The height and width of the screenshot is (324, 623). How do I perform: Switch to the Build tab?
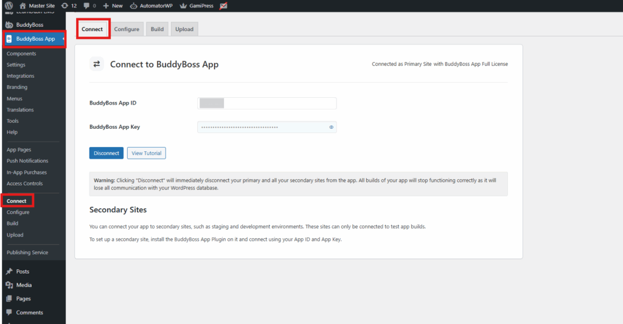click(157, 29)
